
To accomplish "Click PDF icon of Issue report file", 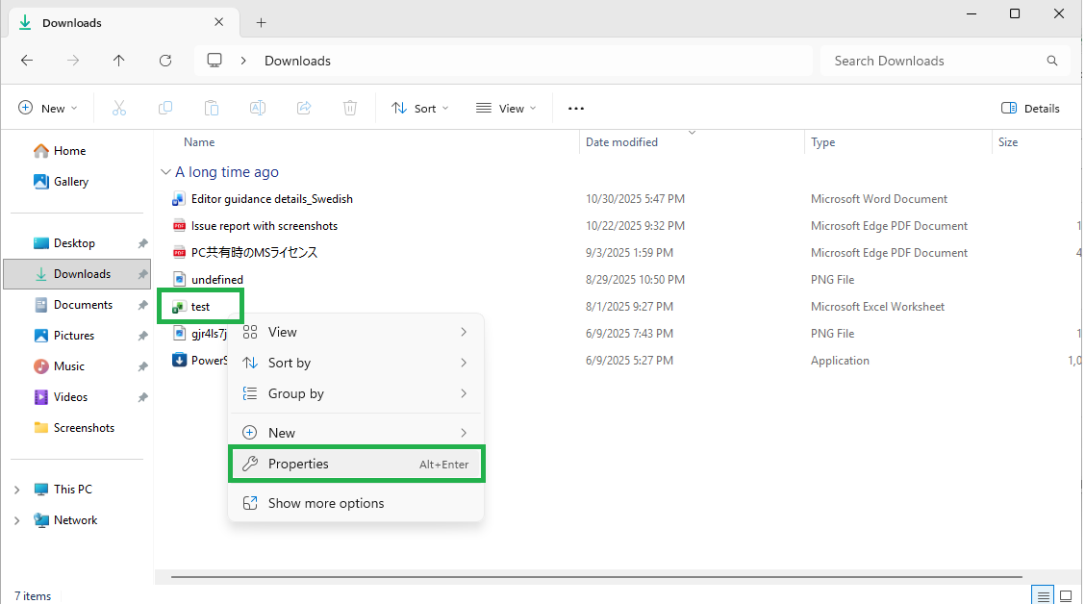I will pyautogui.click(x=179, y=226).
